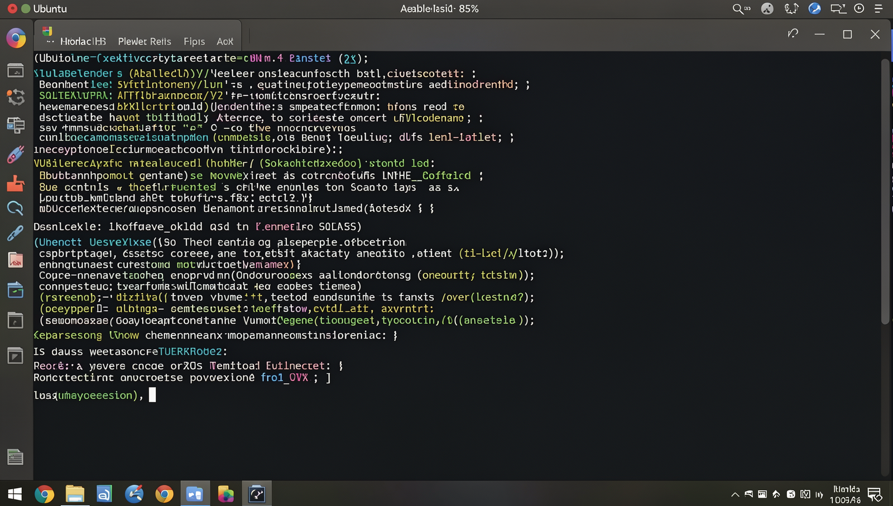893x506 pixels.
Task: Click the round gray avatar icon in top bar
Action: click(767, 8)
